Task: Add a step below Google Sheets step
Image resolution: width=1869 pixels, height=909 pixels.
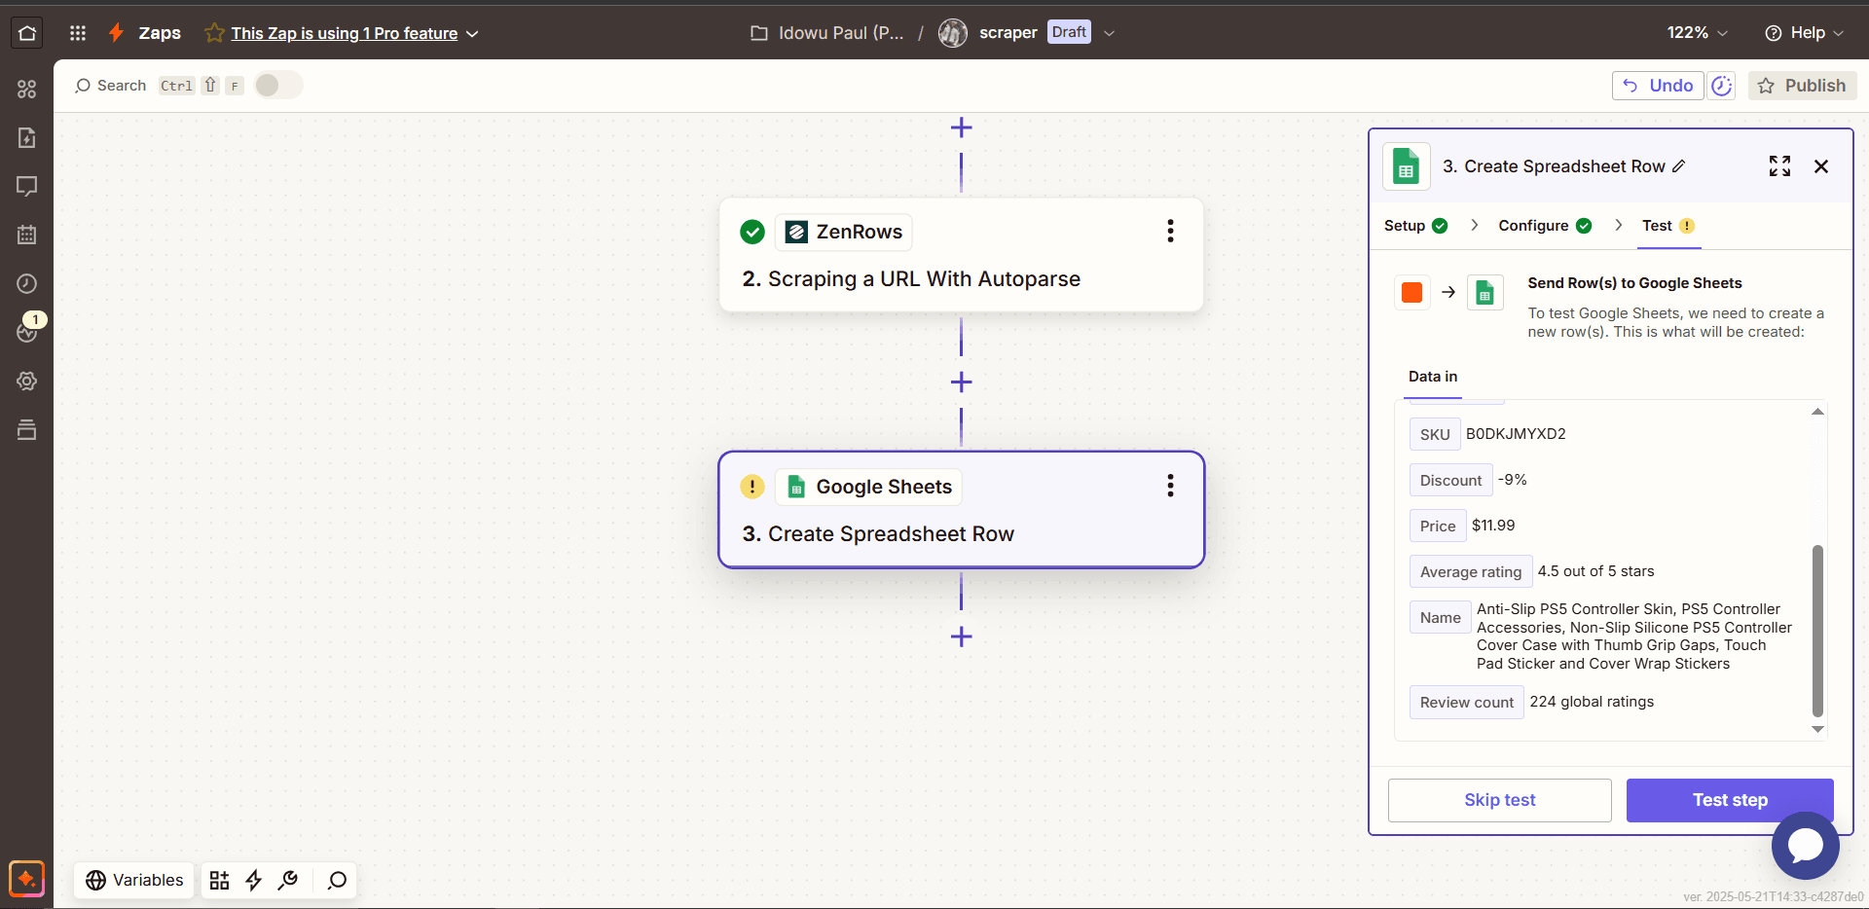Action: 961,637
